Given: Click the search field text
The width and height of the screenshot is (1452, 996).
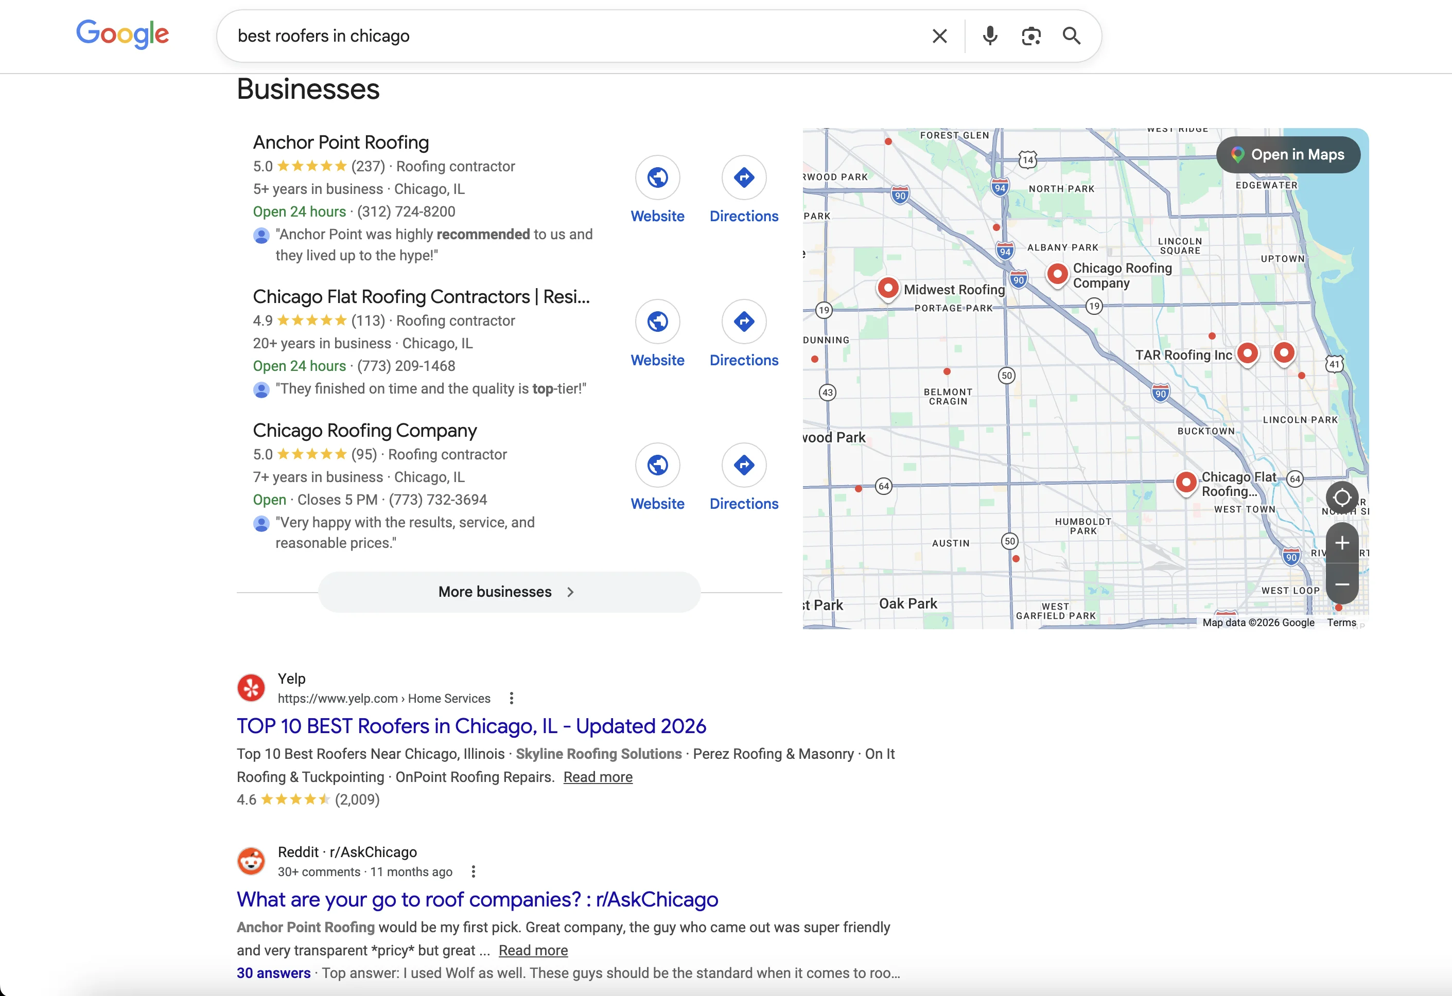Looking at the screenshot, I should tap(324, 36).
